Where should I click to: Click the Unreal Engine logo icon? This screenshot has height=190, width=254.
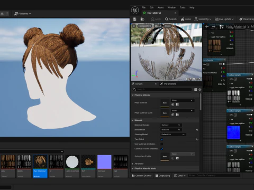(x=135, y=10)
